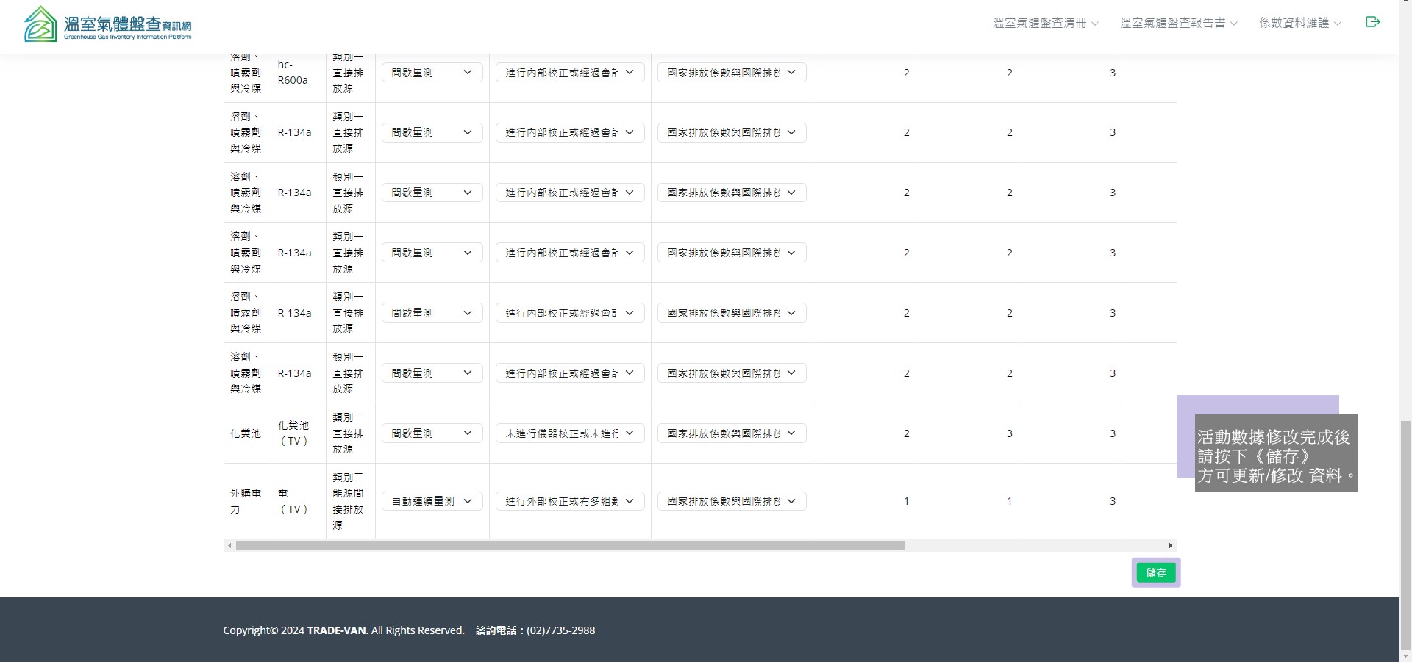Open 進行外部校正 dropdown in 外購電力 row

[569, 501]
